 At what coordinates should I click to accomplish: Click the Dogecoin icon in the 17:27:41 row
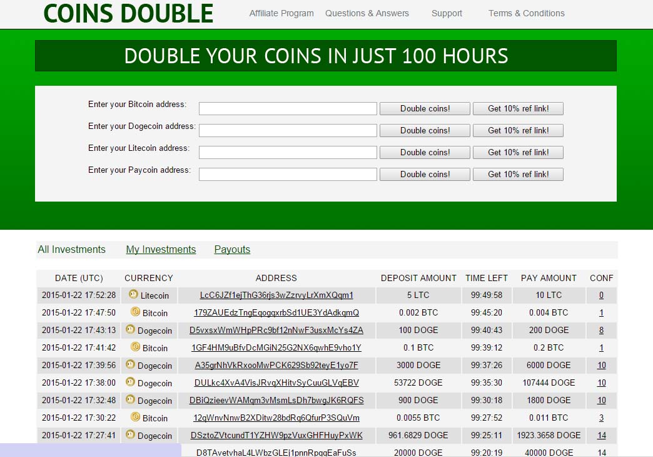pos(130,434)
